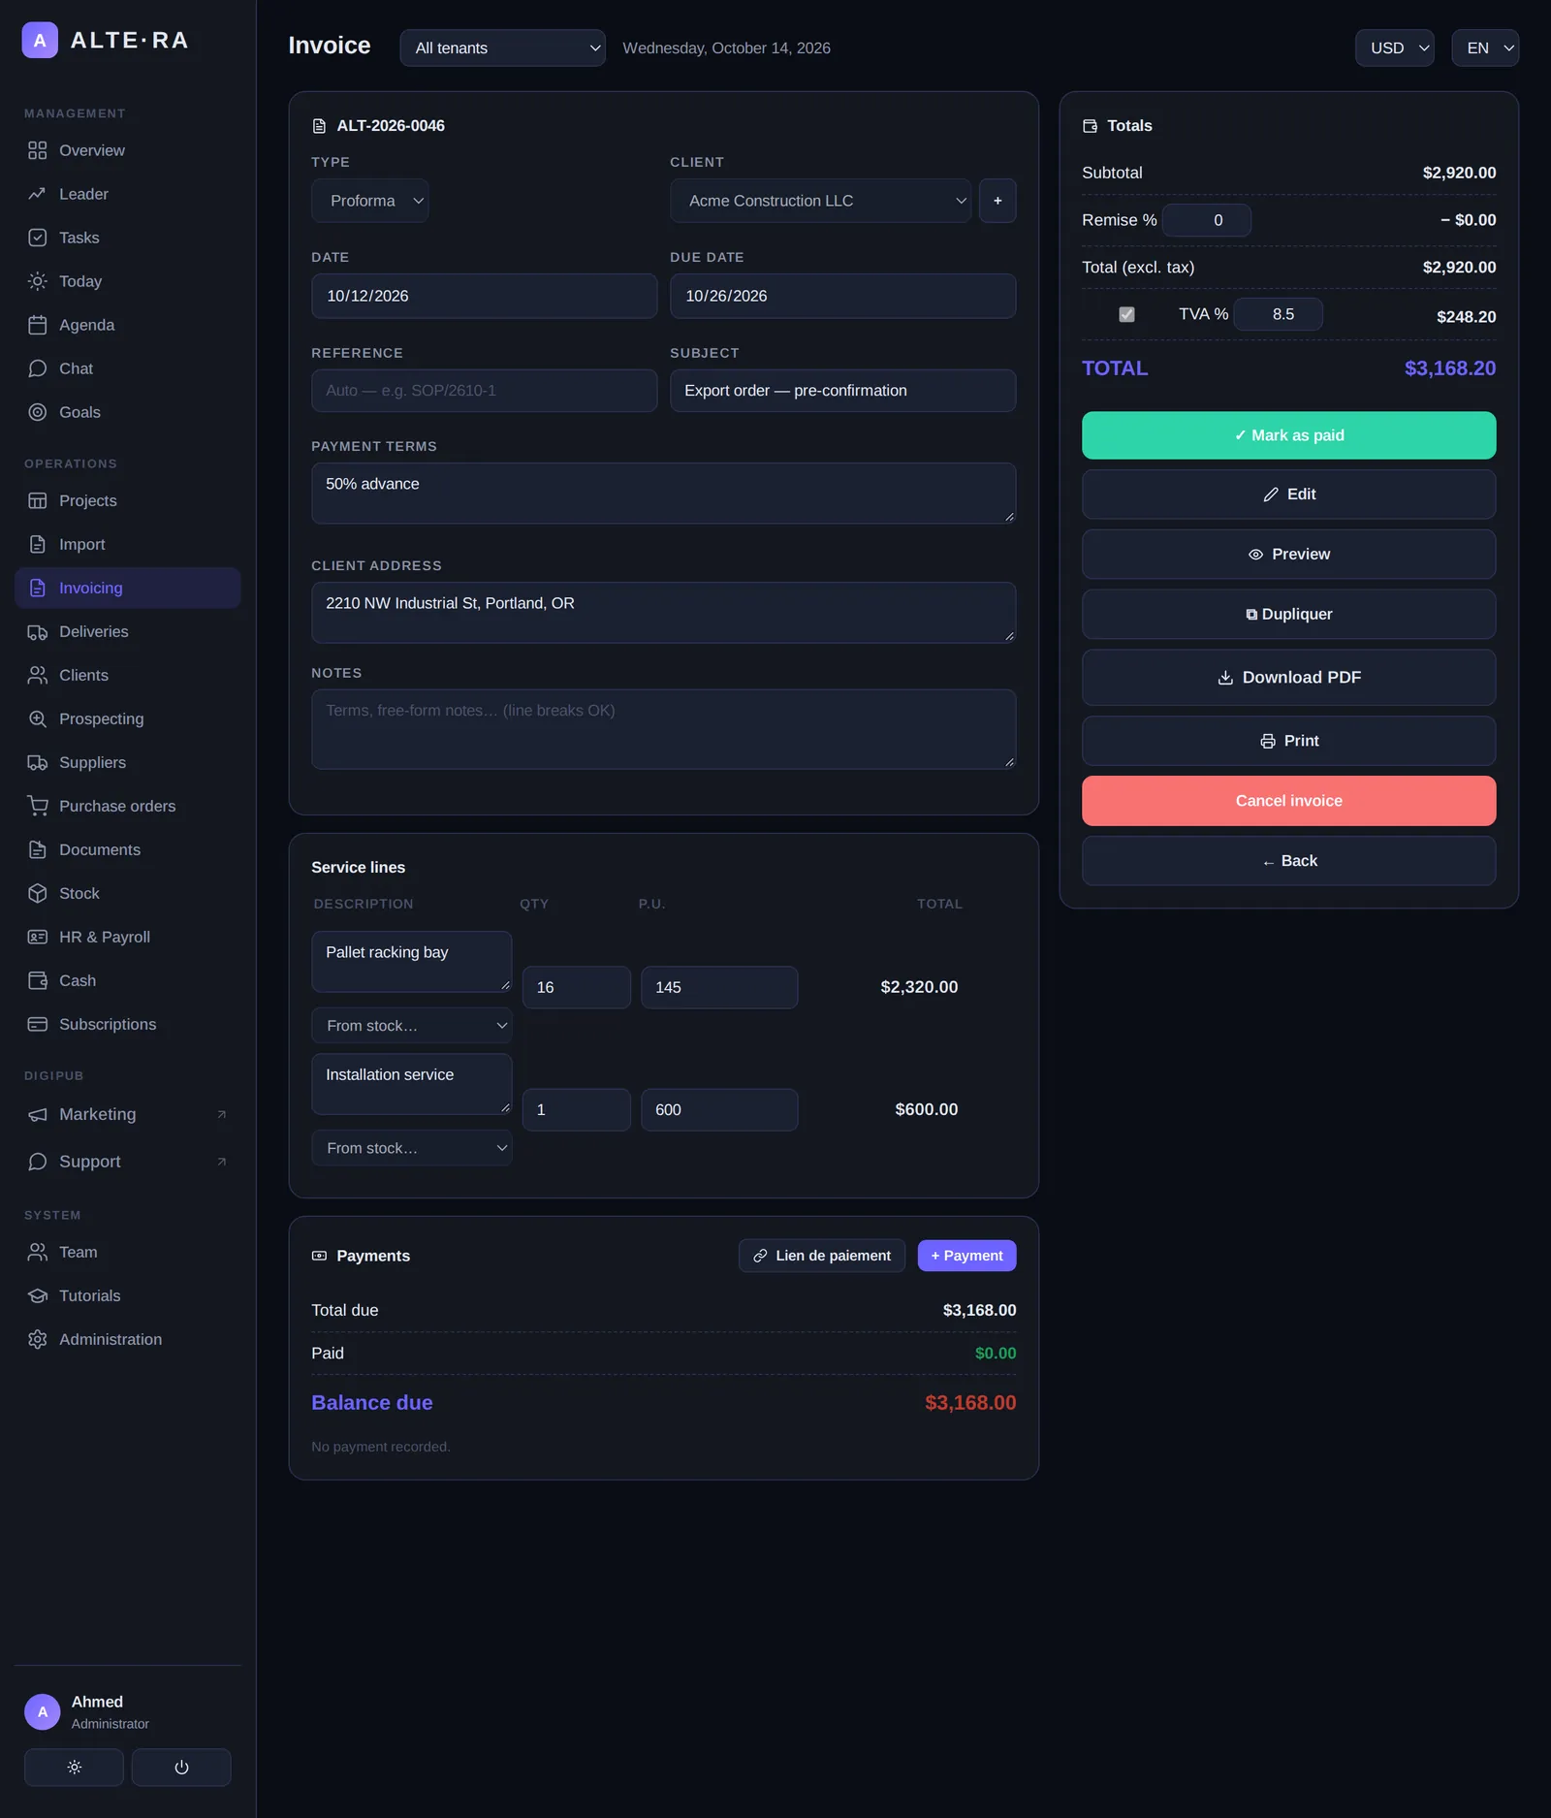Click the Reference input field
Screen dimensions: 1551x1818
click(485, 391)
